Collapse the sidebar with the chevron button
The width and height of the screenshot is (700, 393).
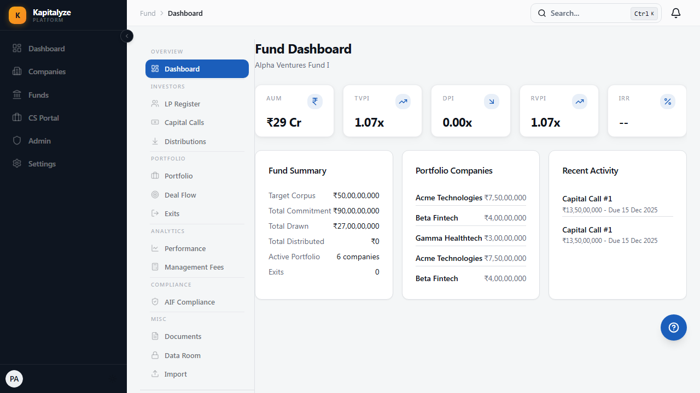click(127, 36)
